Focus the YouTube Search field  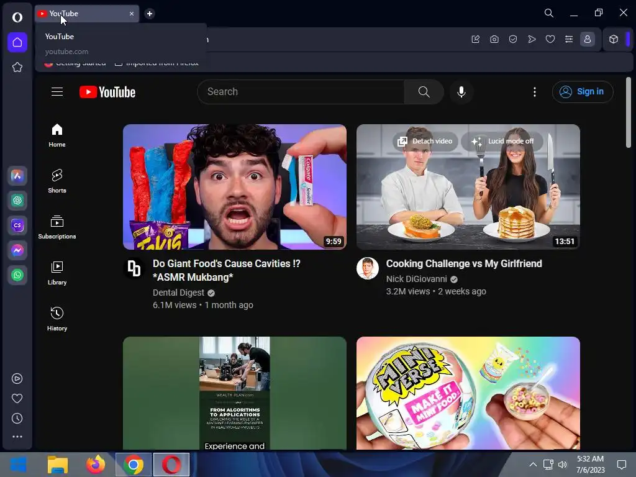pyautogui.click(x=301, y=92)
